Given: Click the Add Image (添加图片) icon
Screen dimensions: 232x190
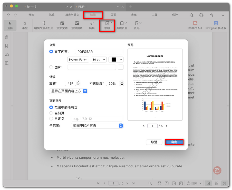Looking at the screenshot, I should click(77, 25).
